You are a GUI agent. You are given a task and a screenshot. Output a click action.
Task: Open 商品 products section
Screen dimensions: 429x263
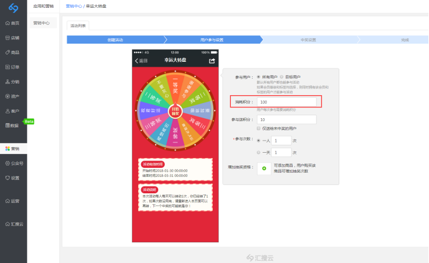click(x=13, y=52)
